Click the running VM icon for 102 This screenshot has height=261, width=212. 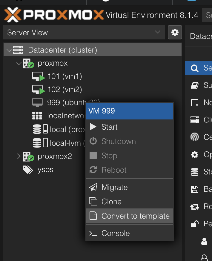coord(39,90)
